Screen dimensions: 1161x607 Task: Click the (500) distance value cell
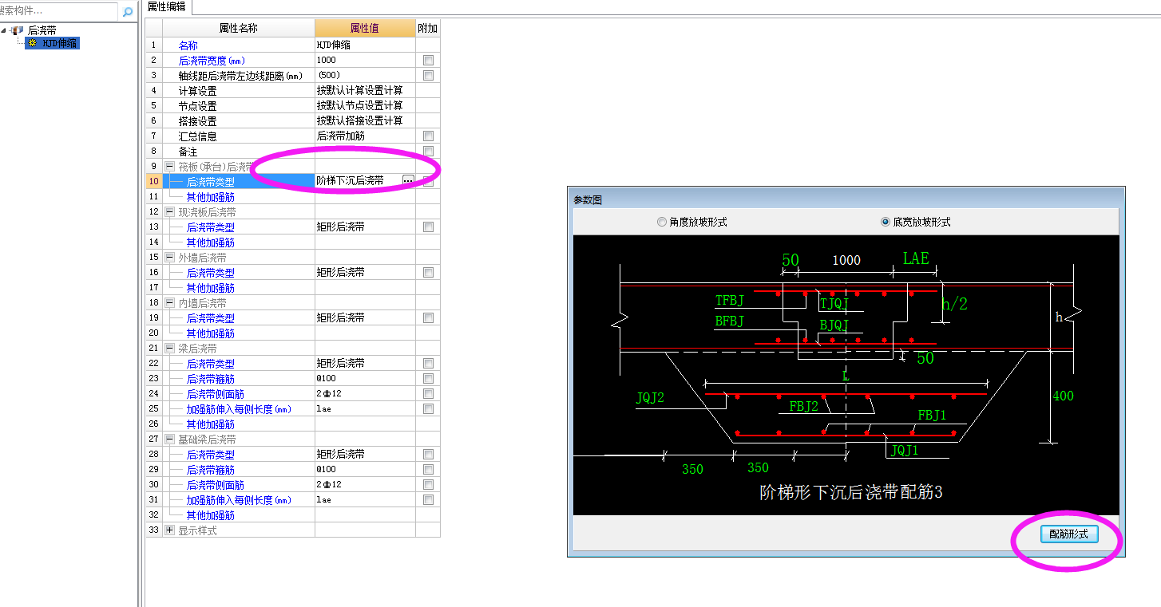tap(365, 75)
